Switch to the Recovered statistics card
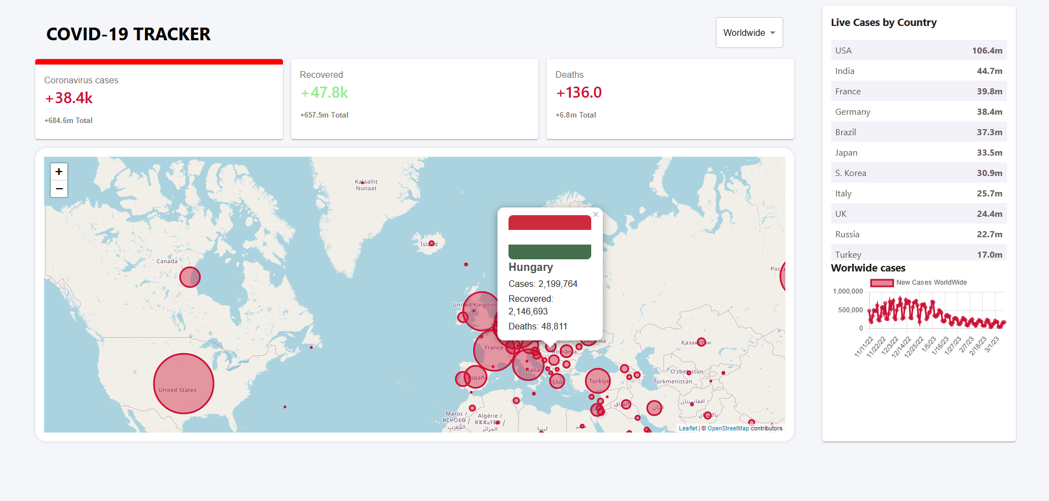 [414, 99]
